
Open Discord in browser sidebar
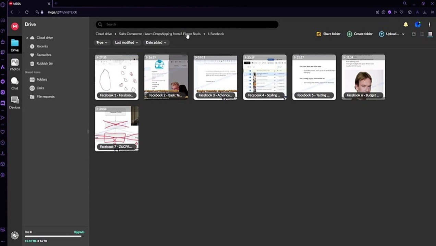(3, 103)
